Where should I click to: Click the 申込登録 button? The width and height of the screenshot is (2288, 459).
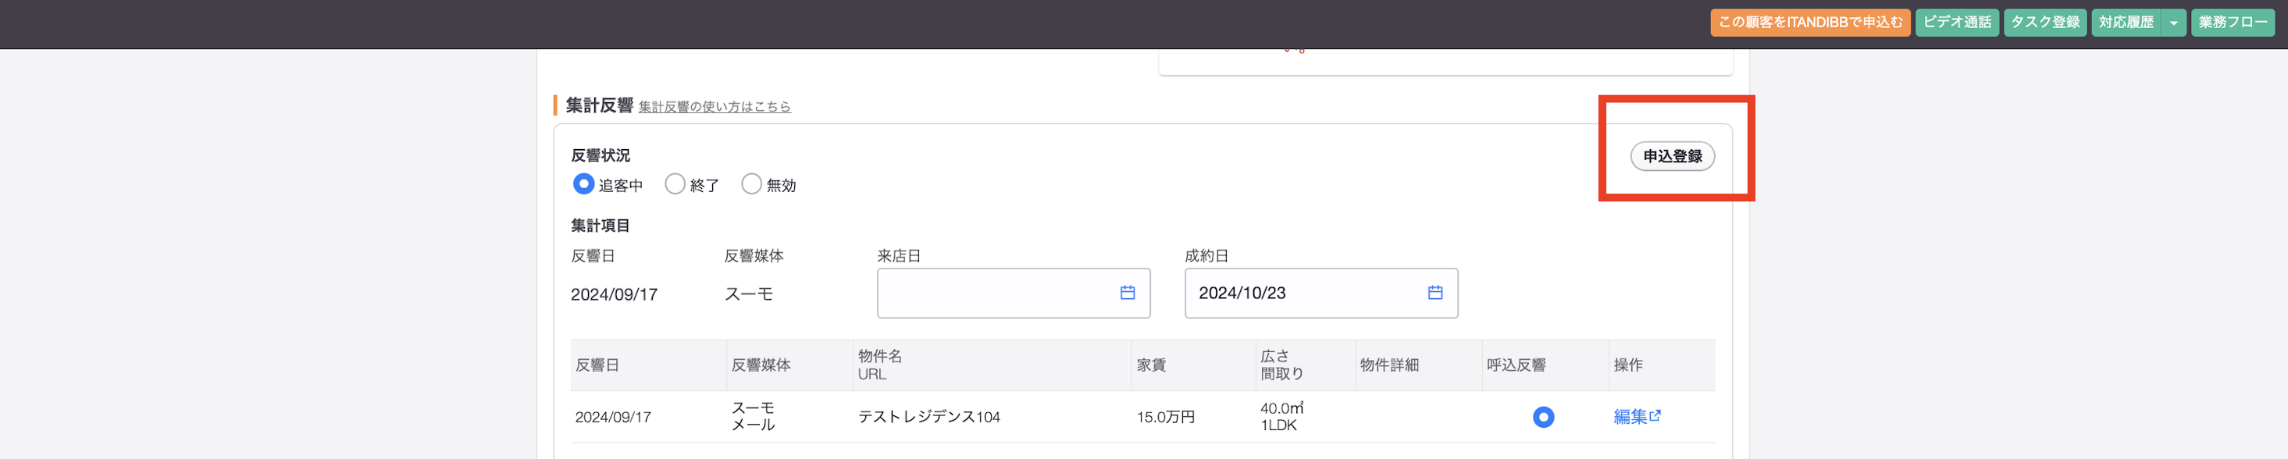tap(1672, 156)
